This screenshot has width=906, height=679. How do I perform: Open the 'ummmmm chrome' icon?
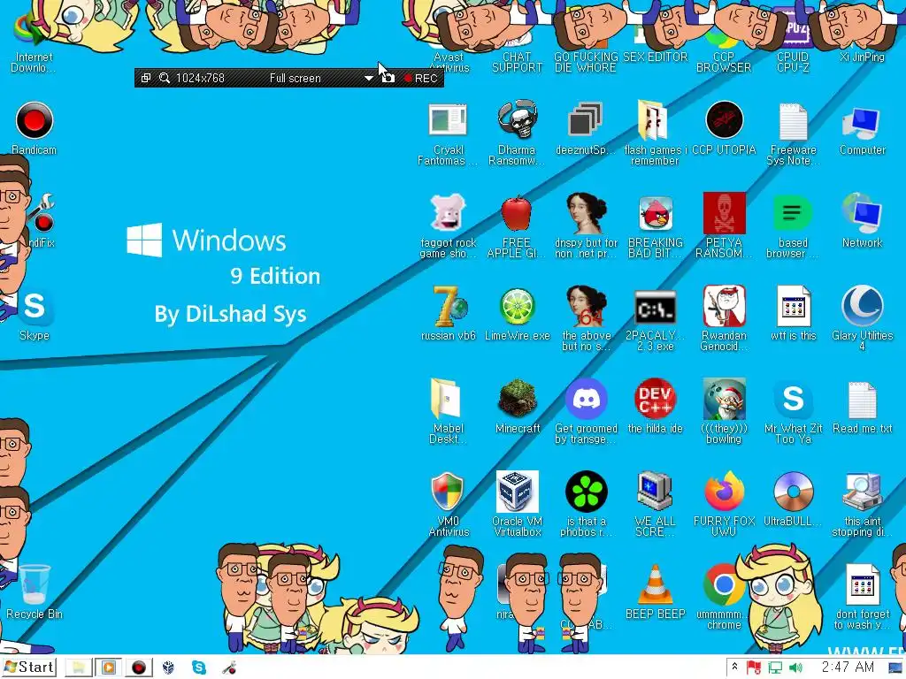tap(724, 584)
